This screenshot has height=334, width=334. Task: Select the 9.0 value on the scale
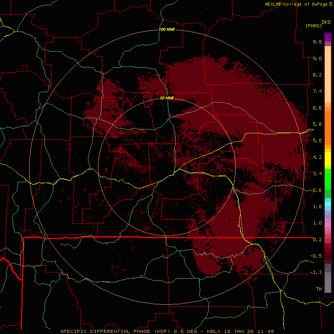(317, 58)
